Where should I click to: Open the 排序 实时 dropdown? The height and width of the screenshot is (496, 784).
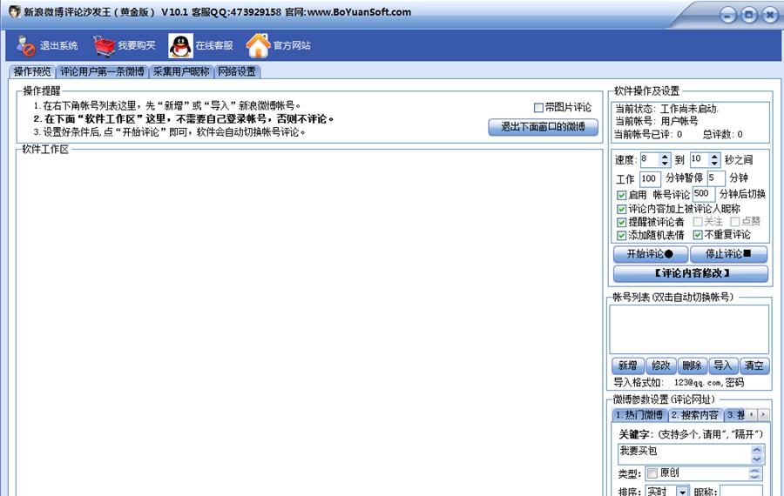pyautogui.click(x=682, y=492)
